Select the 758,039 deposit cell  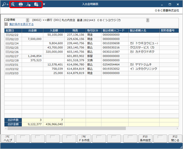coord(54,69)
